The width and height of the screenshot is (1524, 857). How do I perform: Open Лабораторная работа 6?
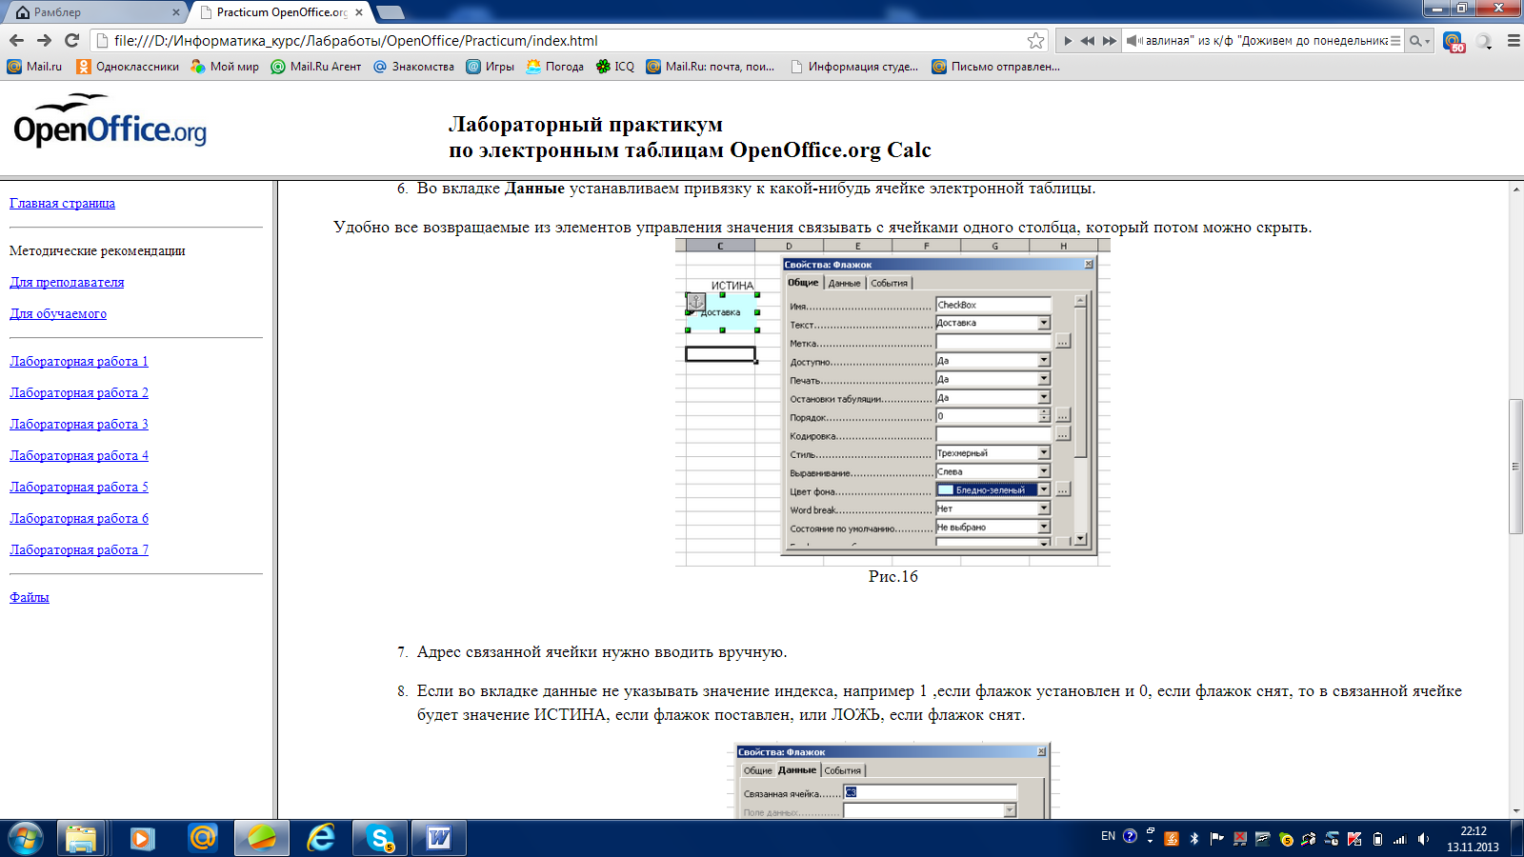(x=79, y=518)
